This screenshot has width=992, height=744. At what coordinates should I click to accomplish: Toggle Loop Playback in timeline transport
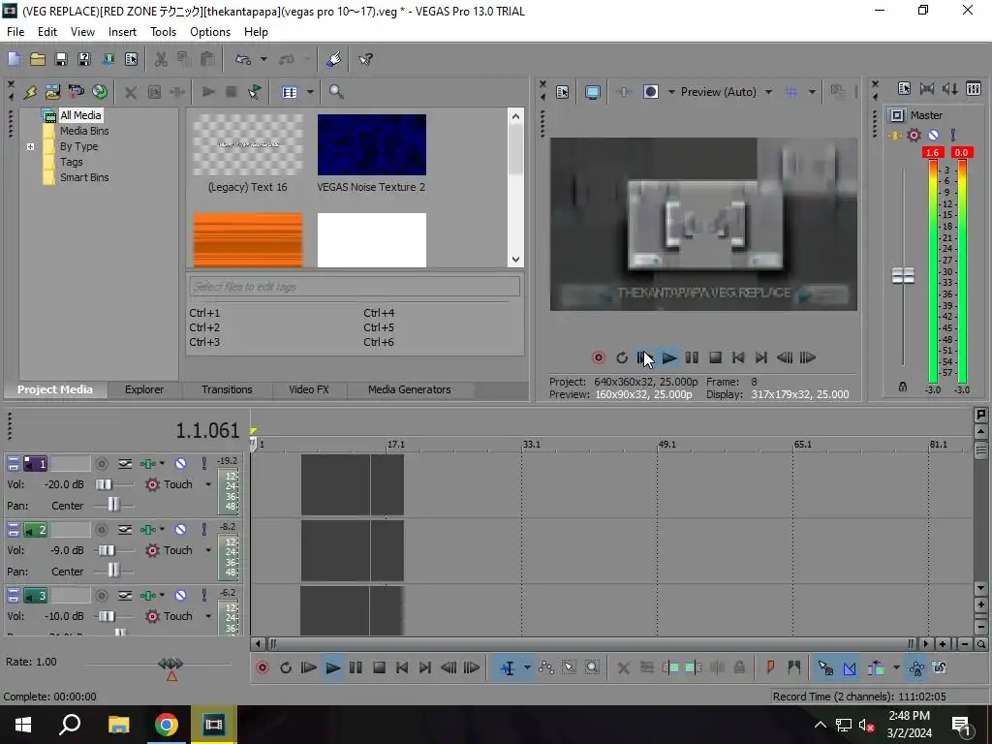coord(286,667)
